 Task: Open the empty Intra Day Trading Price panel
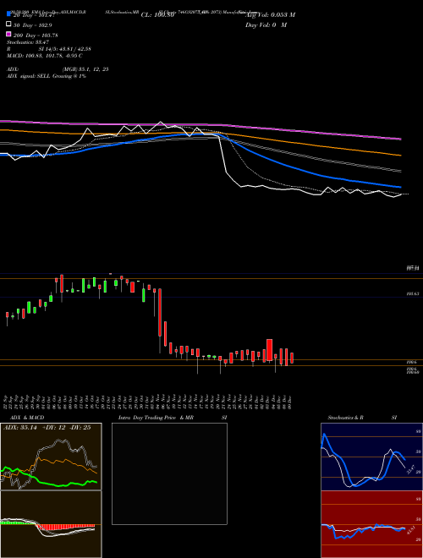click(169, 473)
